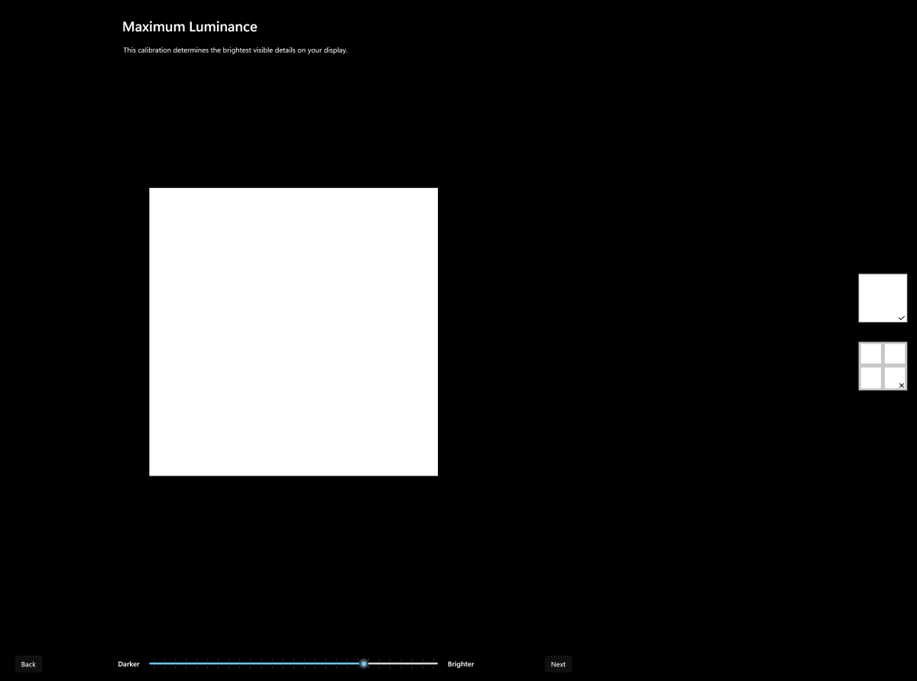Go to the Next calibration step

click(558, 664)
